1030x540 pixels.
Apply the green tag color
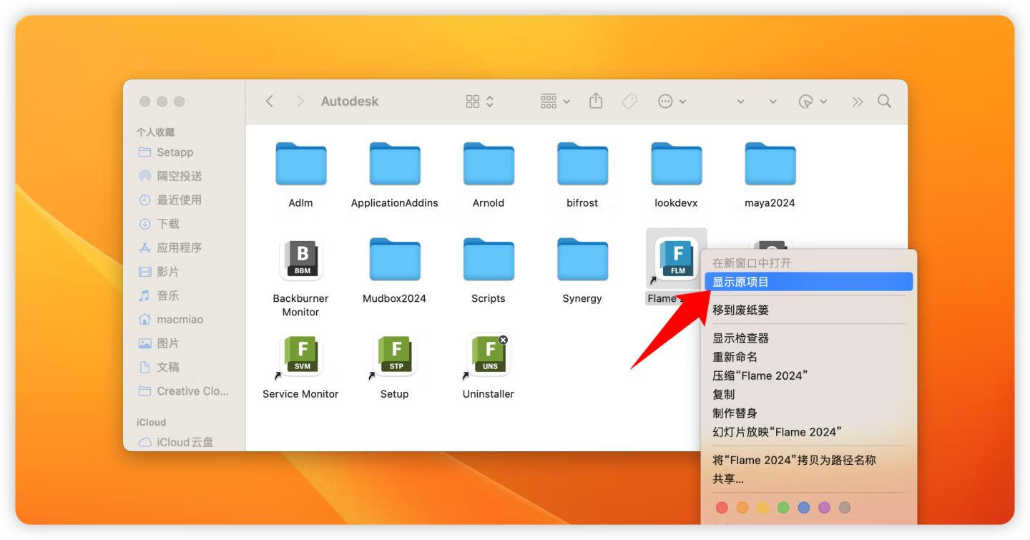coord(783,507)
